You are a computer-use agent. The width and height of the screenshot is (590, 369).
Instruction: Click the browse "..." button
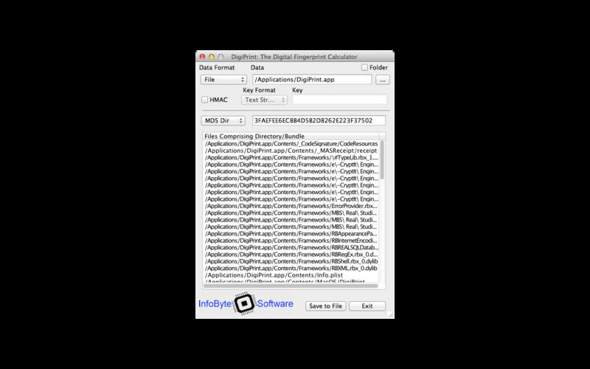382,80
